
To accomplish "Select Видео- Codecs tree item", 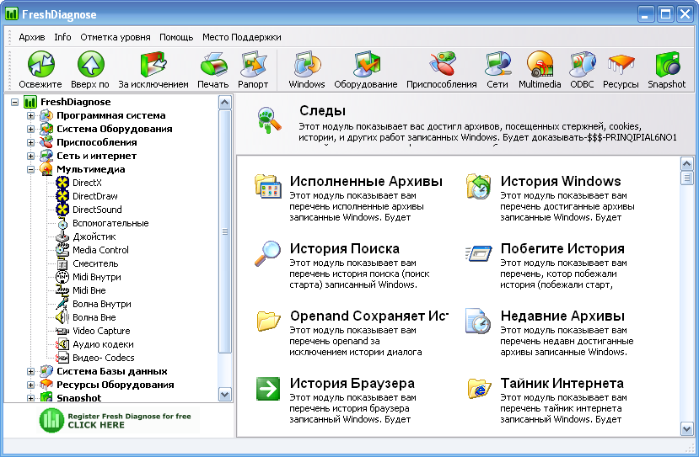I will [104, 358].
